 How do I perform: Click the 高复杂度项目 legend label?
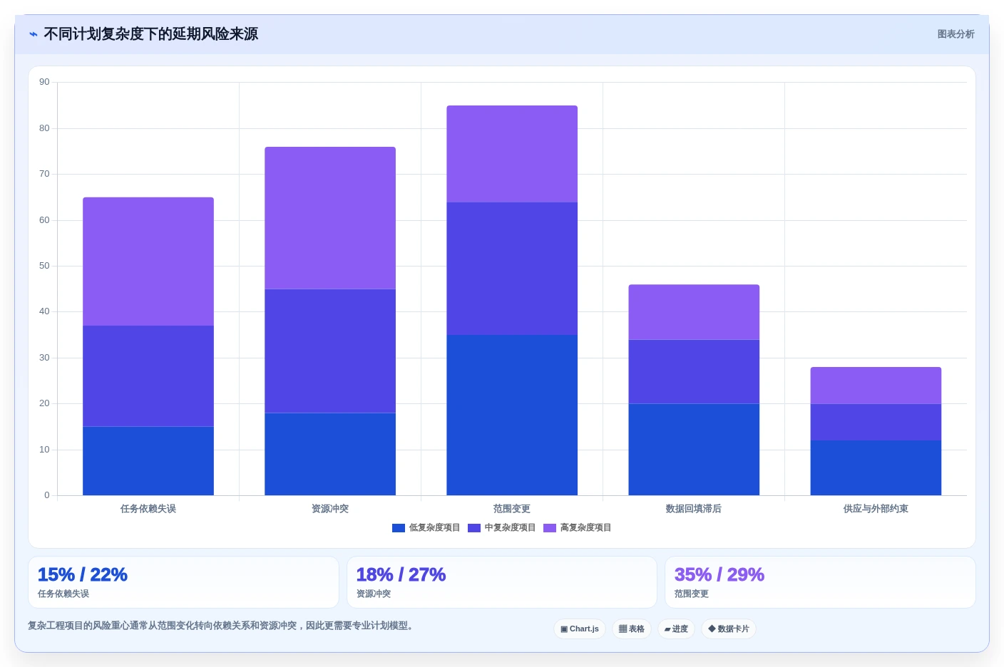[x=585, y=528]
